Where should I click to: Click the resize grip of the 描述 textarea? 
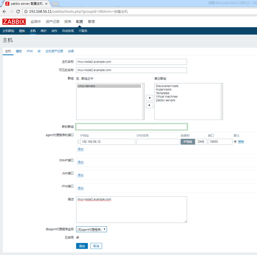[x=186, y=221]
